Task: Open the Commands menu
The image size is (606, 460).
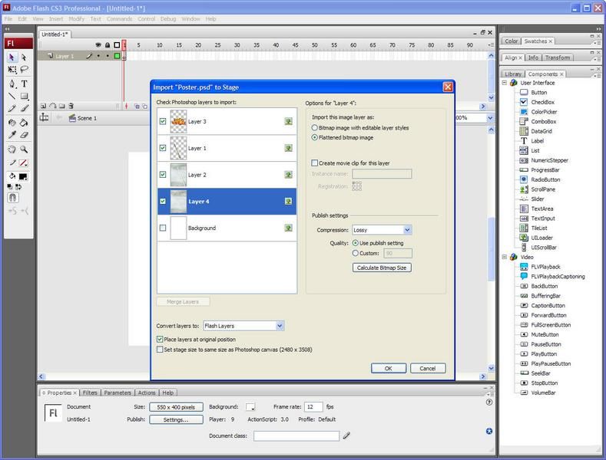Action: pos(119,18)
